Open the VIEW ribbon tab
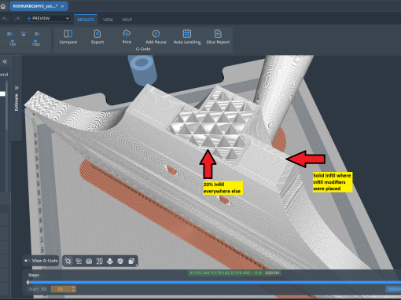 coord(108,20)
